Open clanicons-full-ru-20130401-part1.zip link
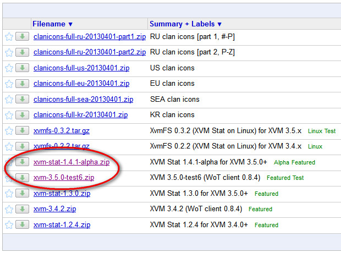 90,36
